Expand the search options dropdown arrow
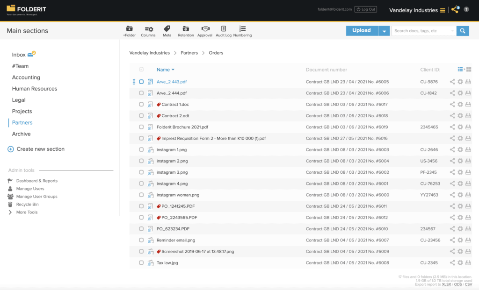Viewport: 479px width, 290px height. pos(452,31)
